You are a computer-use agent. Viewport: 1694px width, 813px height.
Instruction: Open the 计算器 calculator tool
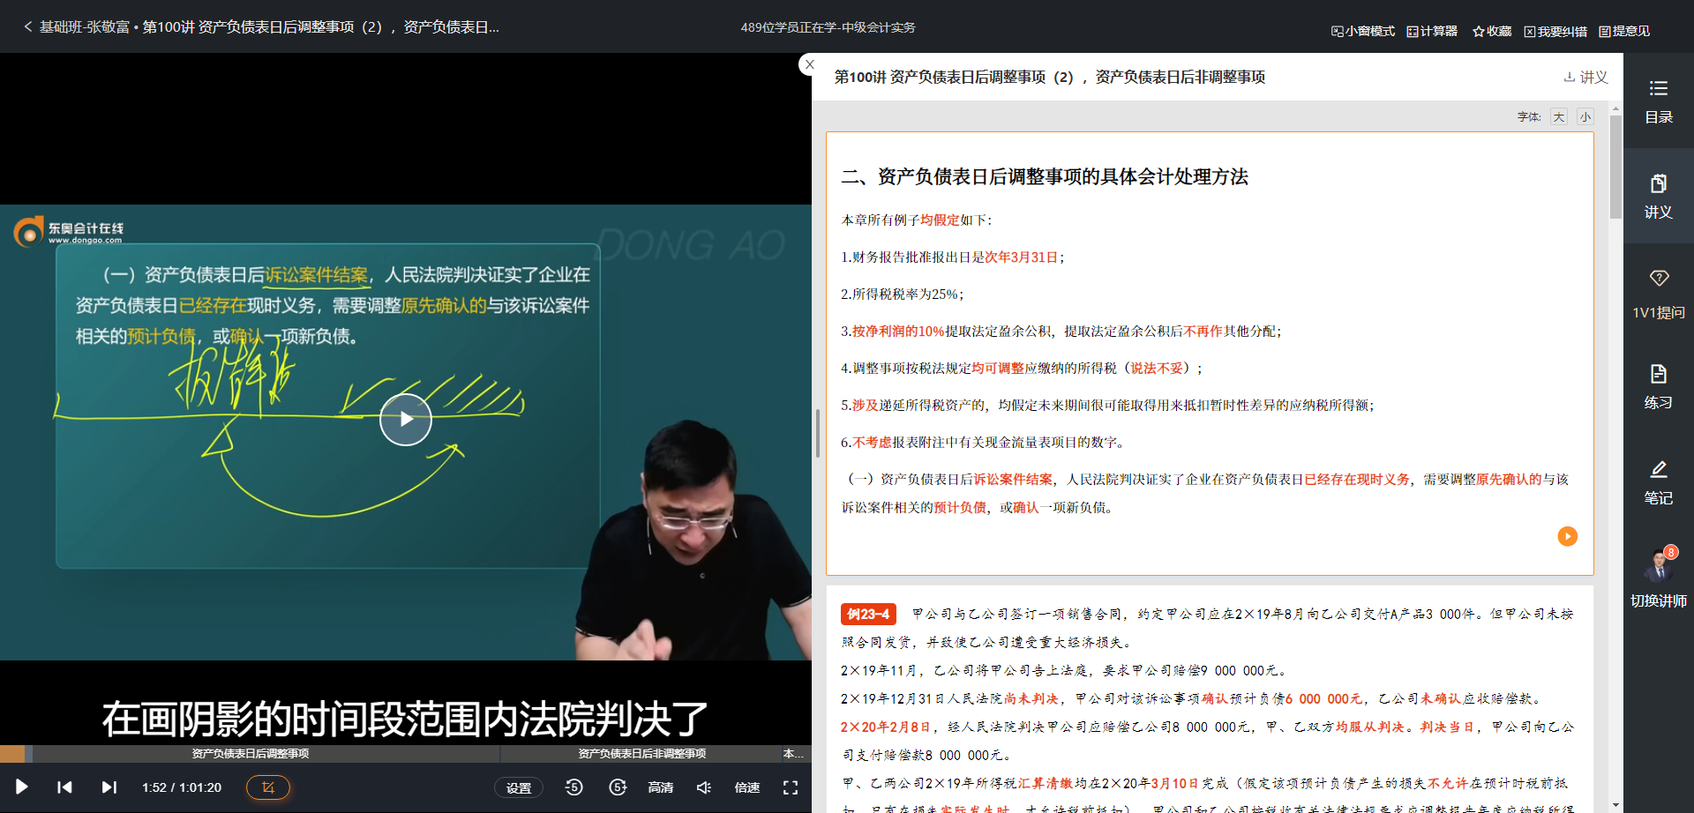(x=1430, y=29)
